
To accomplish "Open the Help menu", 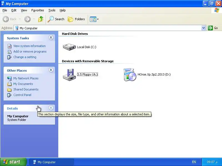I will pos(63,10).
